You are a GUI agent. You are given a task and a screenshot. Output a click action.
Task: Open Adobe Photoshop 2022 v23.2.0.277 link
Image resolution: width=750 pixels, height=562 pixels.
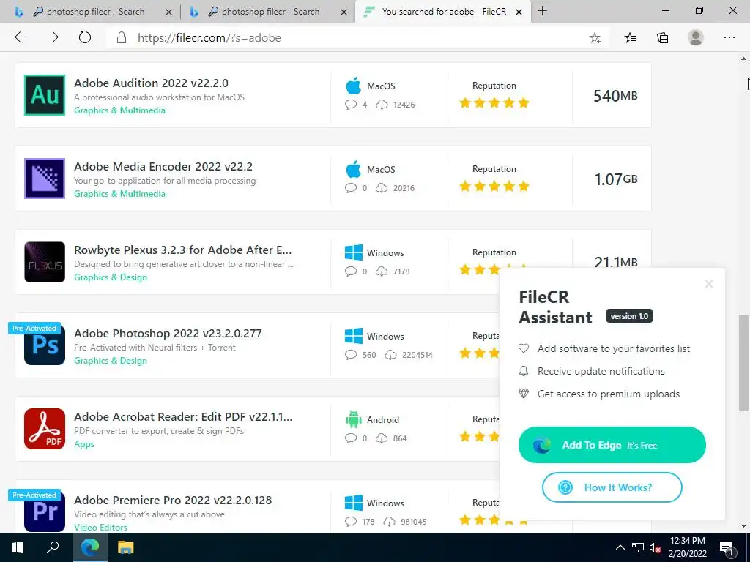tap(168, 333)
